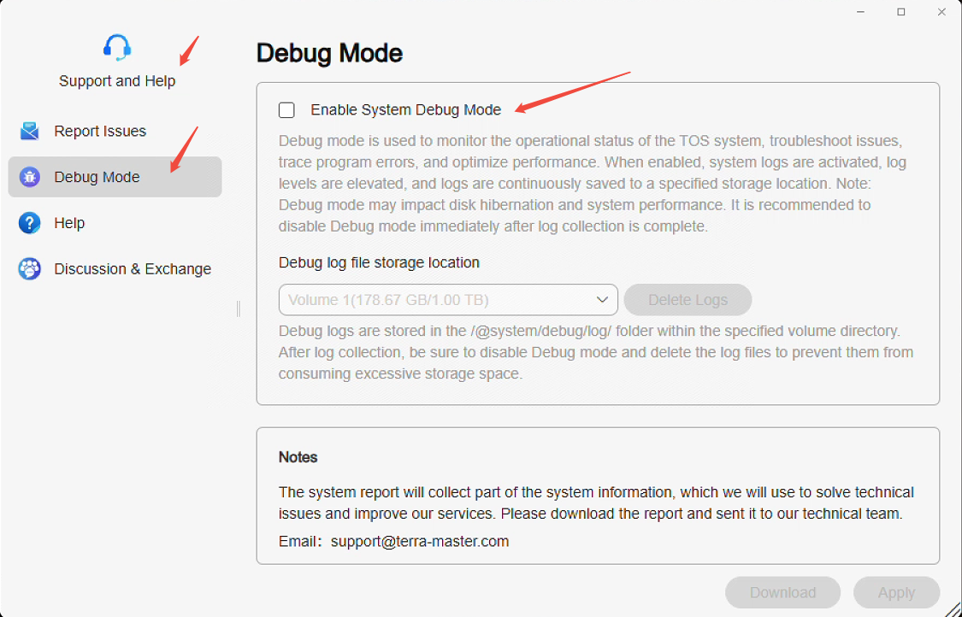Click the Discussion & Exchange community icon

point(29,269)
